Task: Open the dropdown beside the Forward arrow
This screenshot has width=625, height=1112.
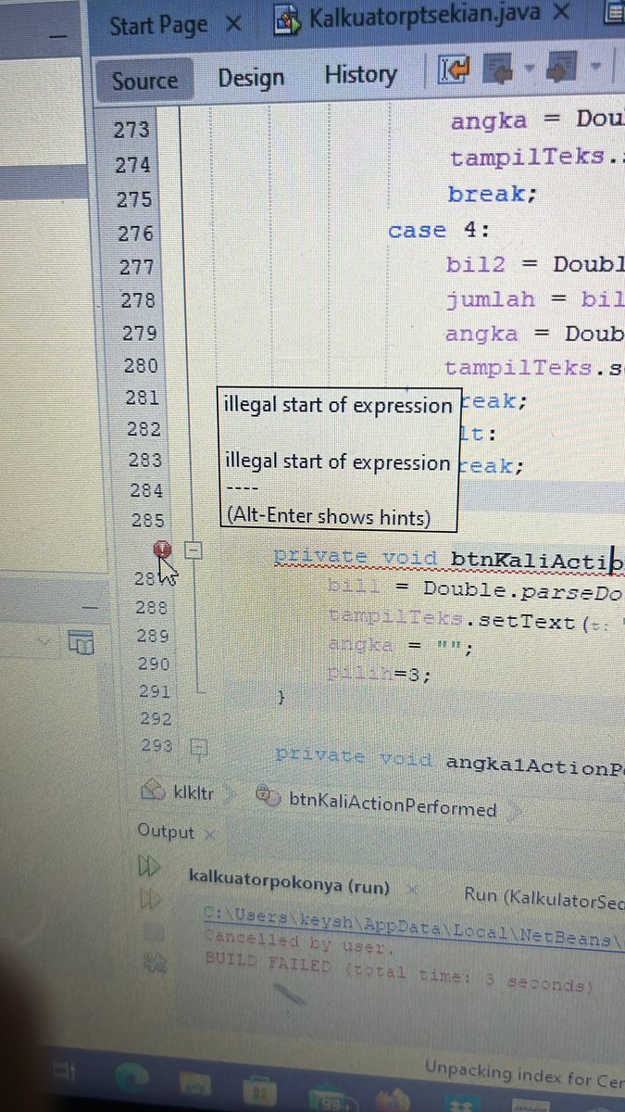Action: click(x=594, y=68)
